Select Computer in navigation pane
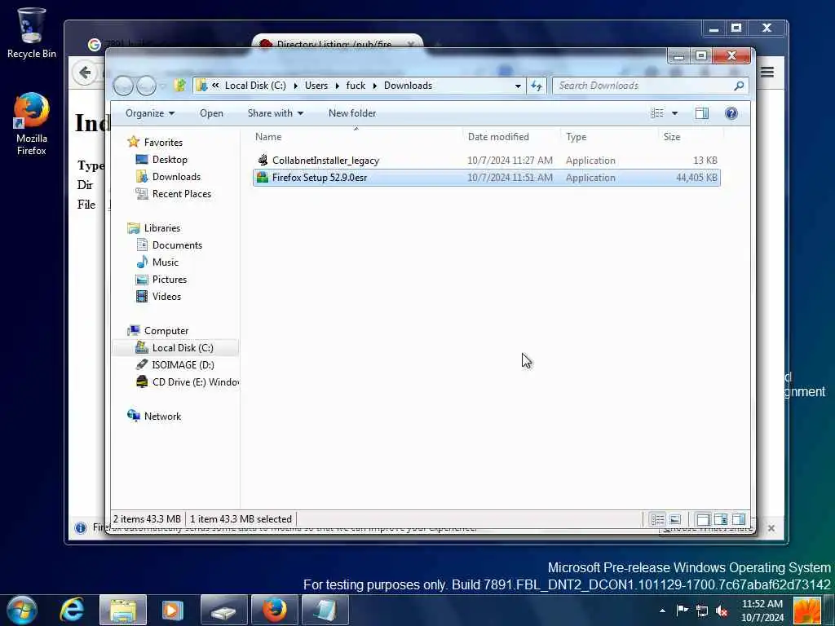The height and width of the screenshot is (626, 835). point(166,331)
